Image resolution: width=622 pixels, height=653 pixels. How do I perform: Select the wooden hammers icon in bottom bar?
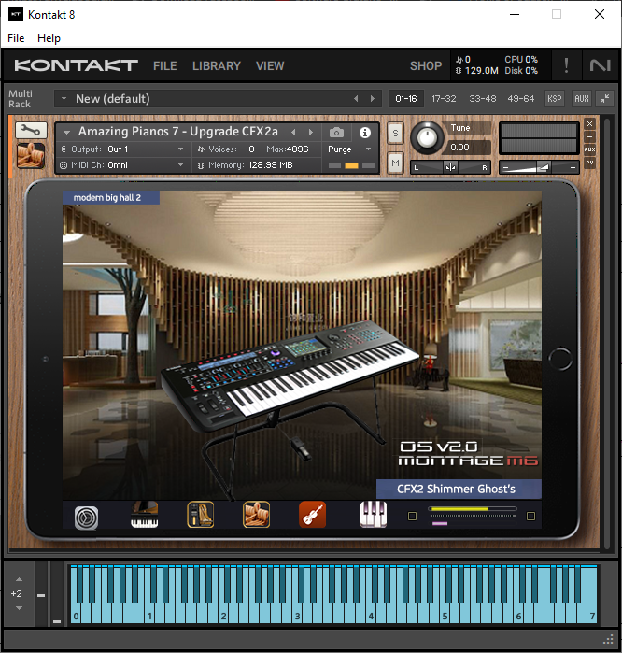click(256, 515)
